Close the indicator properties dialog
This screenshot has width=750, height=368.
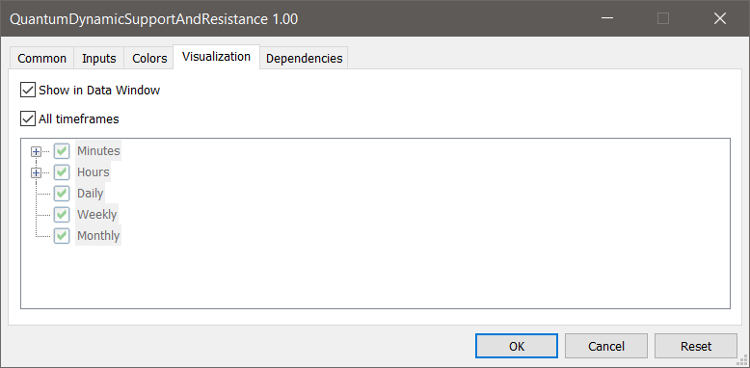click(720, 18)
